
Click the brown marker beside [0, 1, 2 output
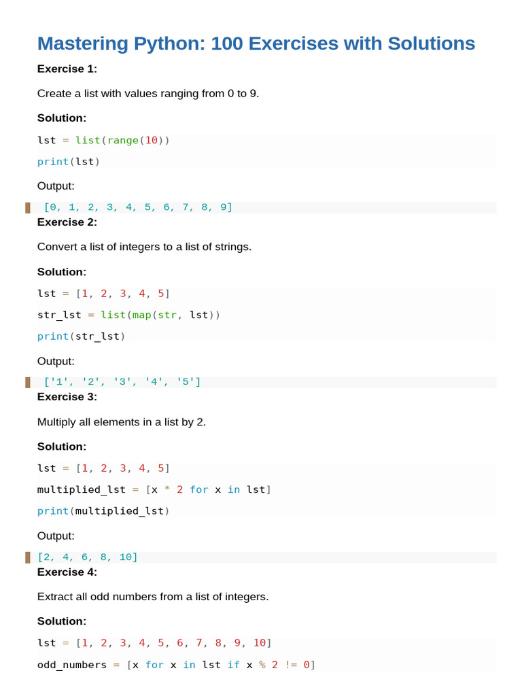[27, 207]
